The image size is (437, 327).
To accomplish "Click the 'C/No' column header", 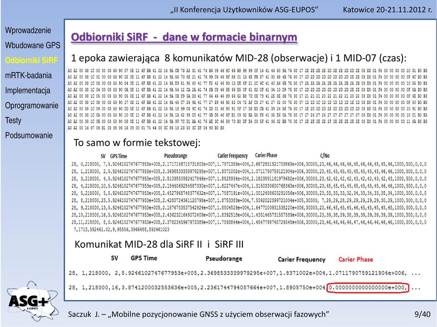I will pos(325,156).
